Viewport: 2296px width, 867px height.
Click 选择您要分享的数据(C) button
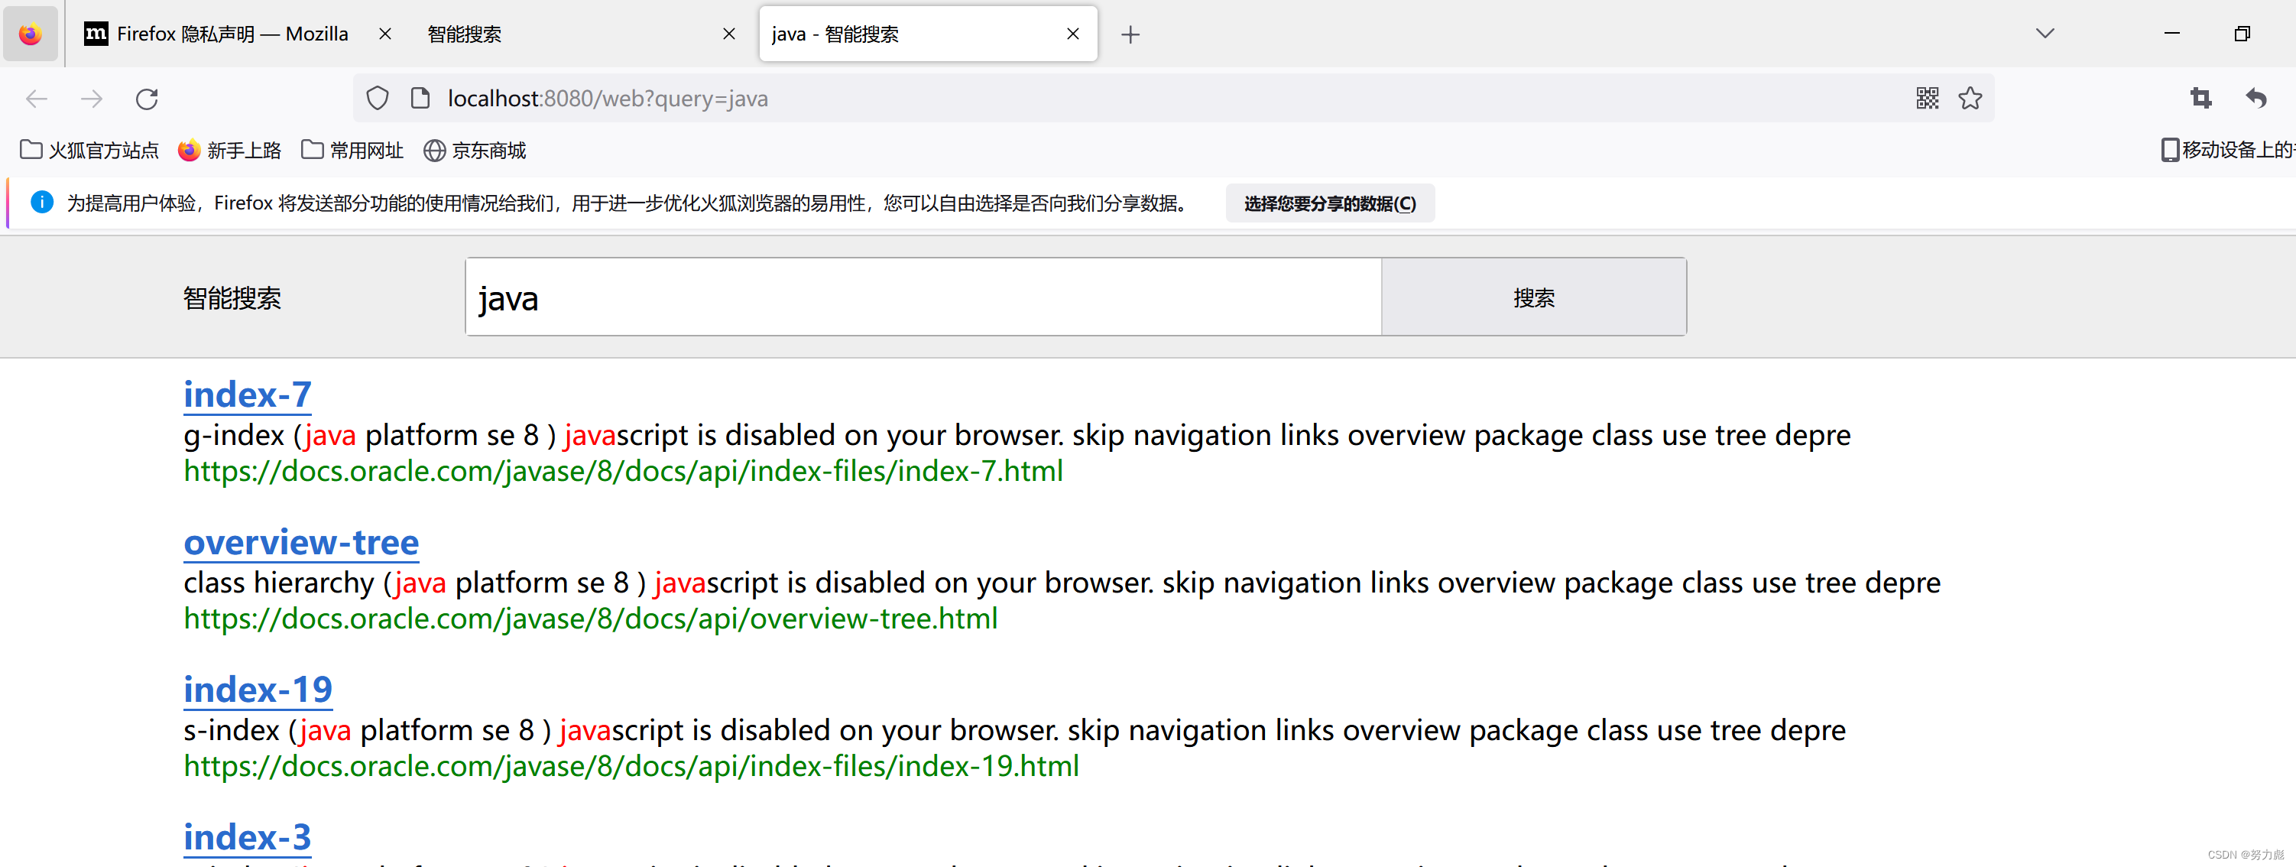click(1329, 203)
